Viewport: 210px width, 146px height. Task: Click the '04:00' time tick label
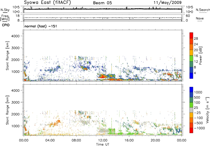(x=50, y=140)
